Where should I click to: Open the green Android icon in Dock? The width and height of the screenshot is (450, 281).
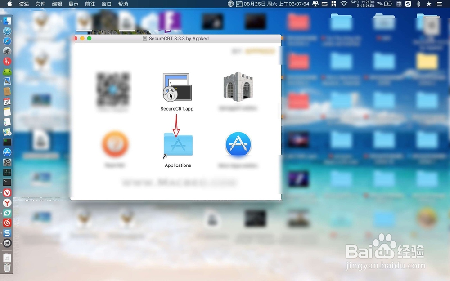(7, 71)
